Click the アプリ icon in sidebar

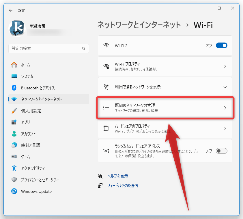tap(14, 122)
